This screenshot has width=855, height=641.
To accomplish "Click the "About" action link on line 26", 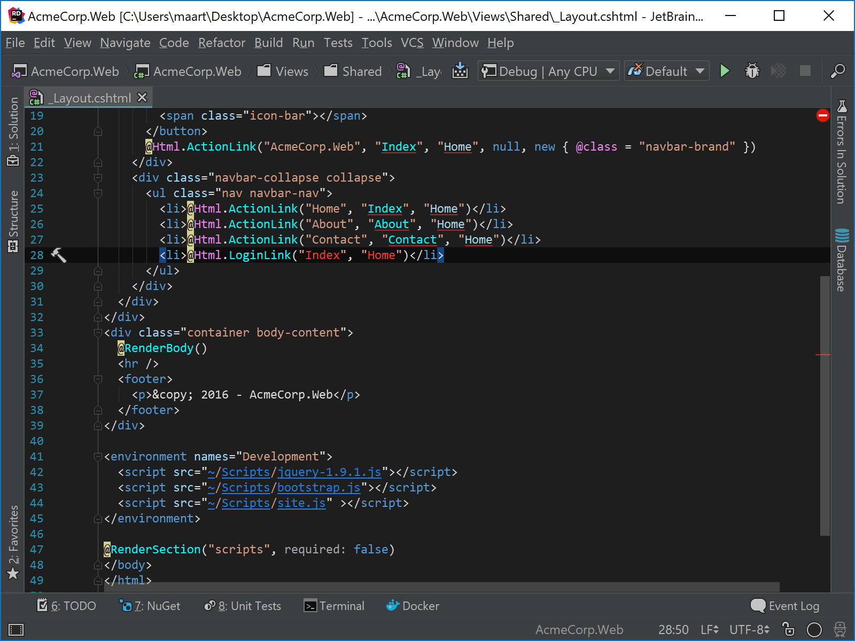I will (392, 224).
